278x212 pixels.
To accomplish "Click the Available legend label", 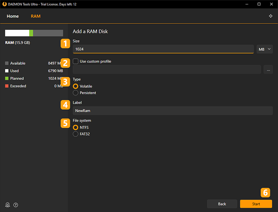I will pos(18,63).
